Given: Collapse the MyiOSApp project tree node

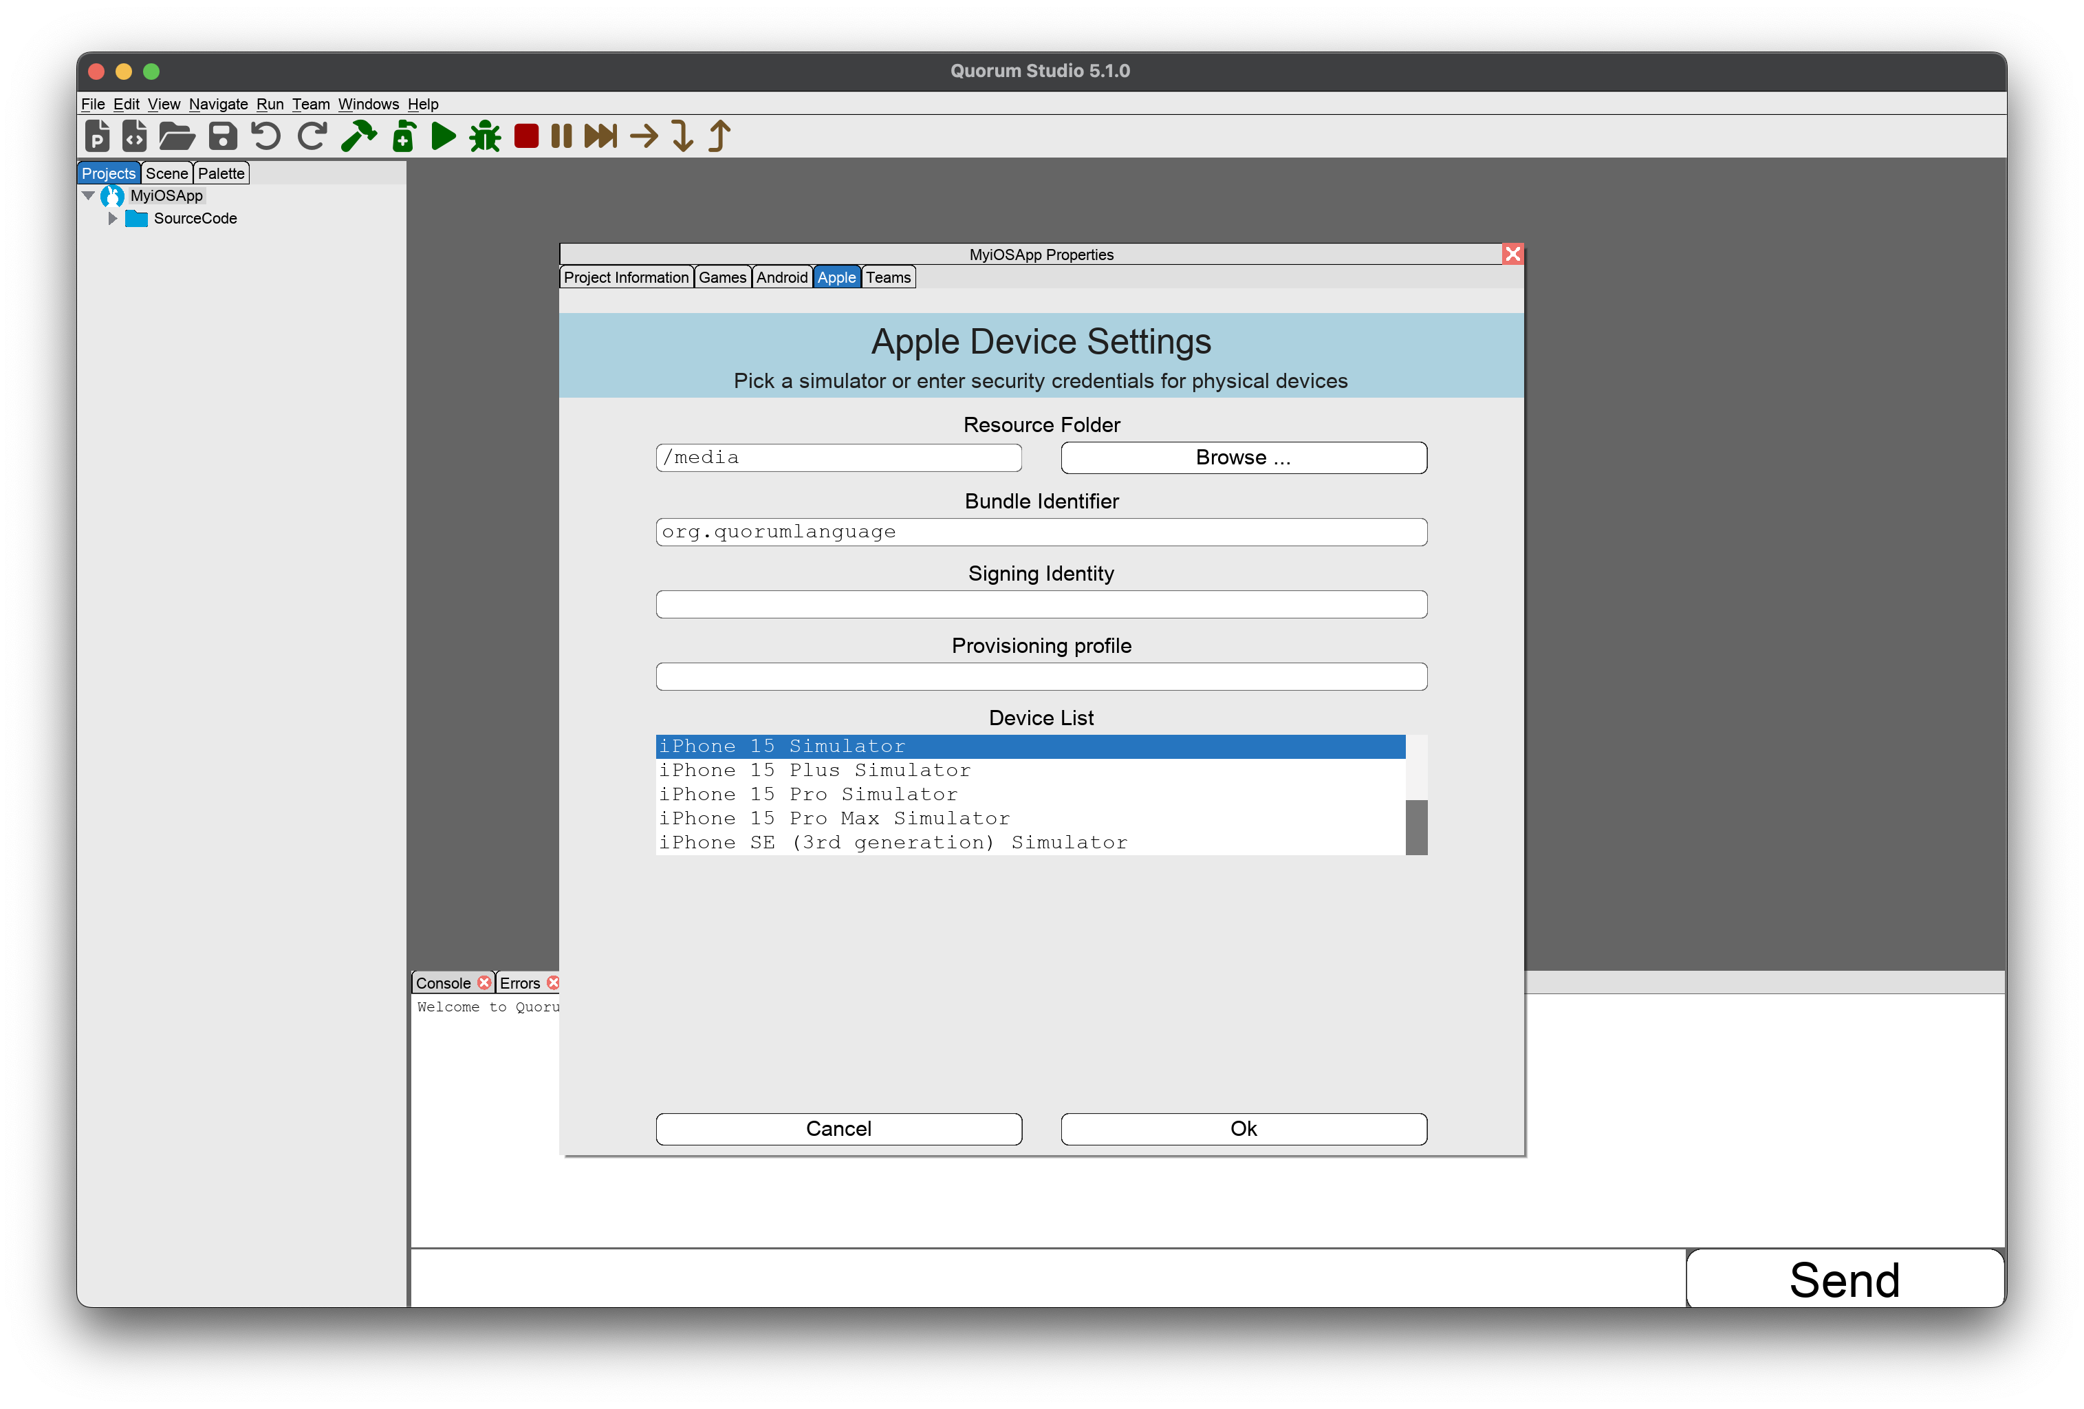Looking at the screenshot, I should [88, 195].
